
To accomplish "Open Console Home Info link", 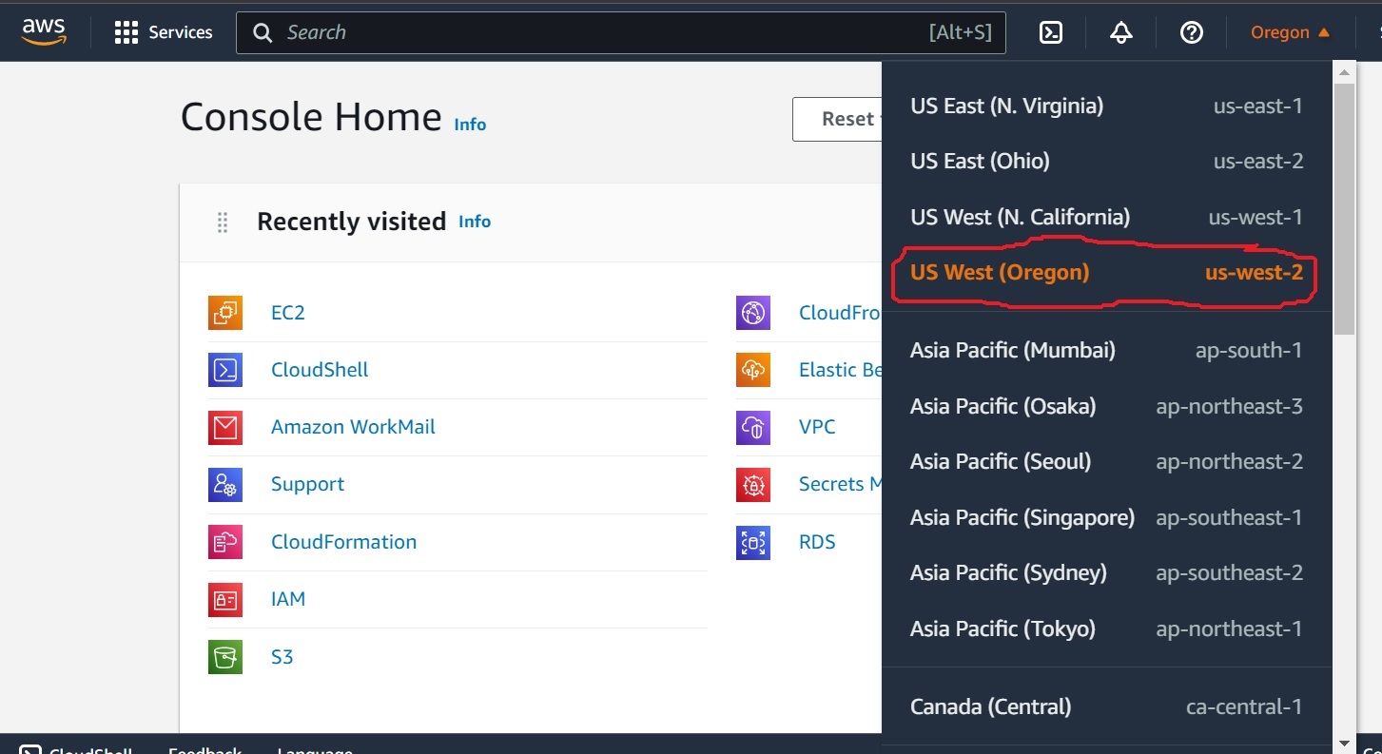I will click(x=470, y=125).
